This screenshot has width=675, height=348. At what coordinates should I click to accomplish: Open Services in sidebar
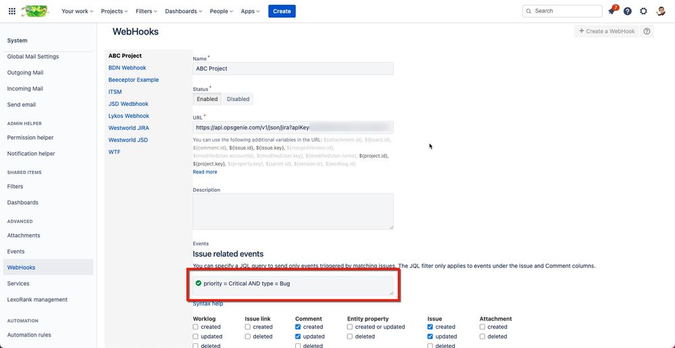point(18,283)
